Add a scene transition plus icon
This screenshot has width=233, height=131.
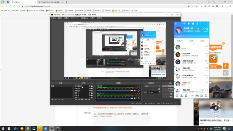click(153, 89)
